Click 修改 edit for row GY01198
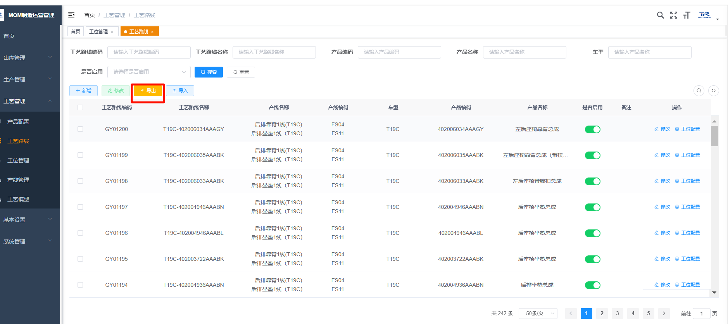 [662, 181]
